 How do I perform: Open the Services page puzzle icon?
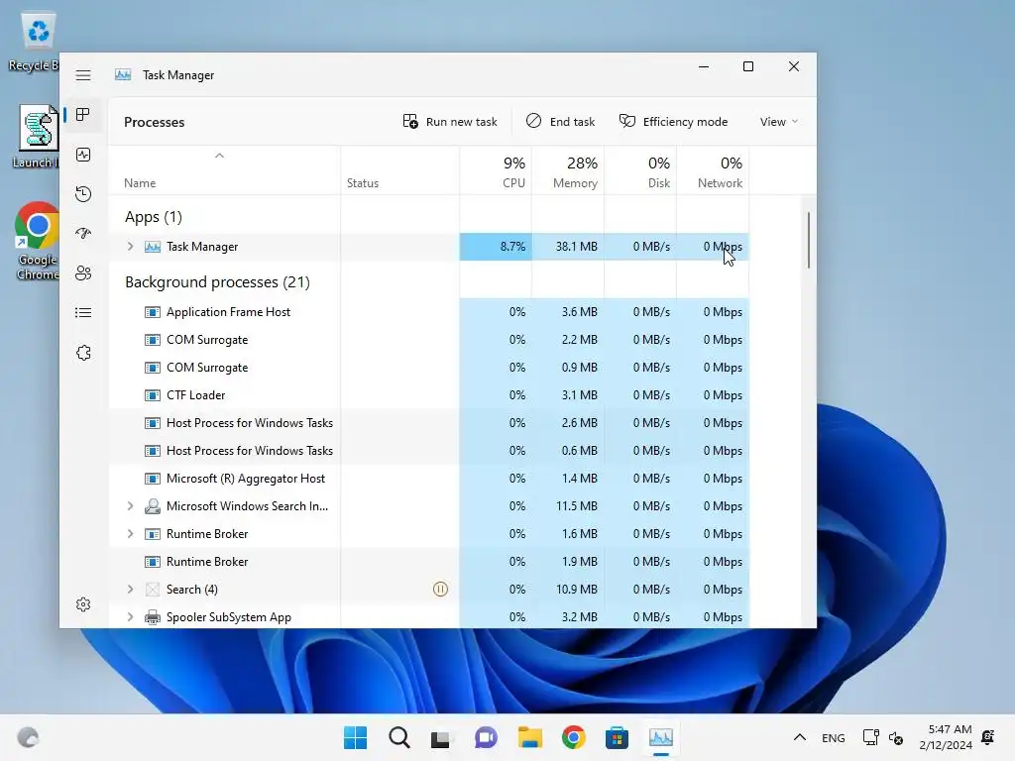tap(83, 353)
